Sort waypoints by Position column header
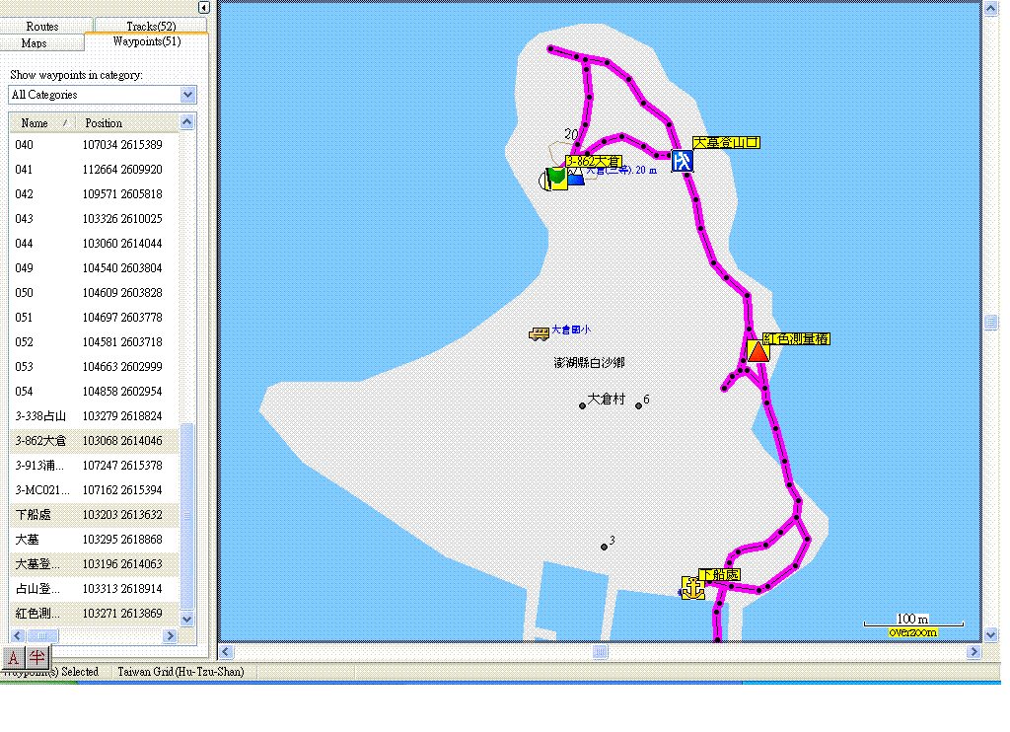1010x732 pixels. click(x=127, y=122)
